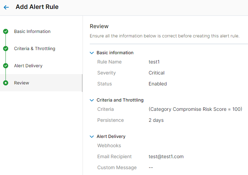Click the 2 days persistence value
Image resolution: width=248 pixels, height=175 pixels.
pos(156,120)
